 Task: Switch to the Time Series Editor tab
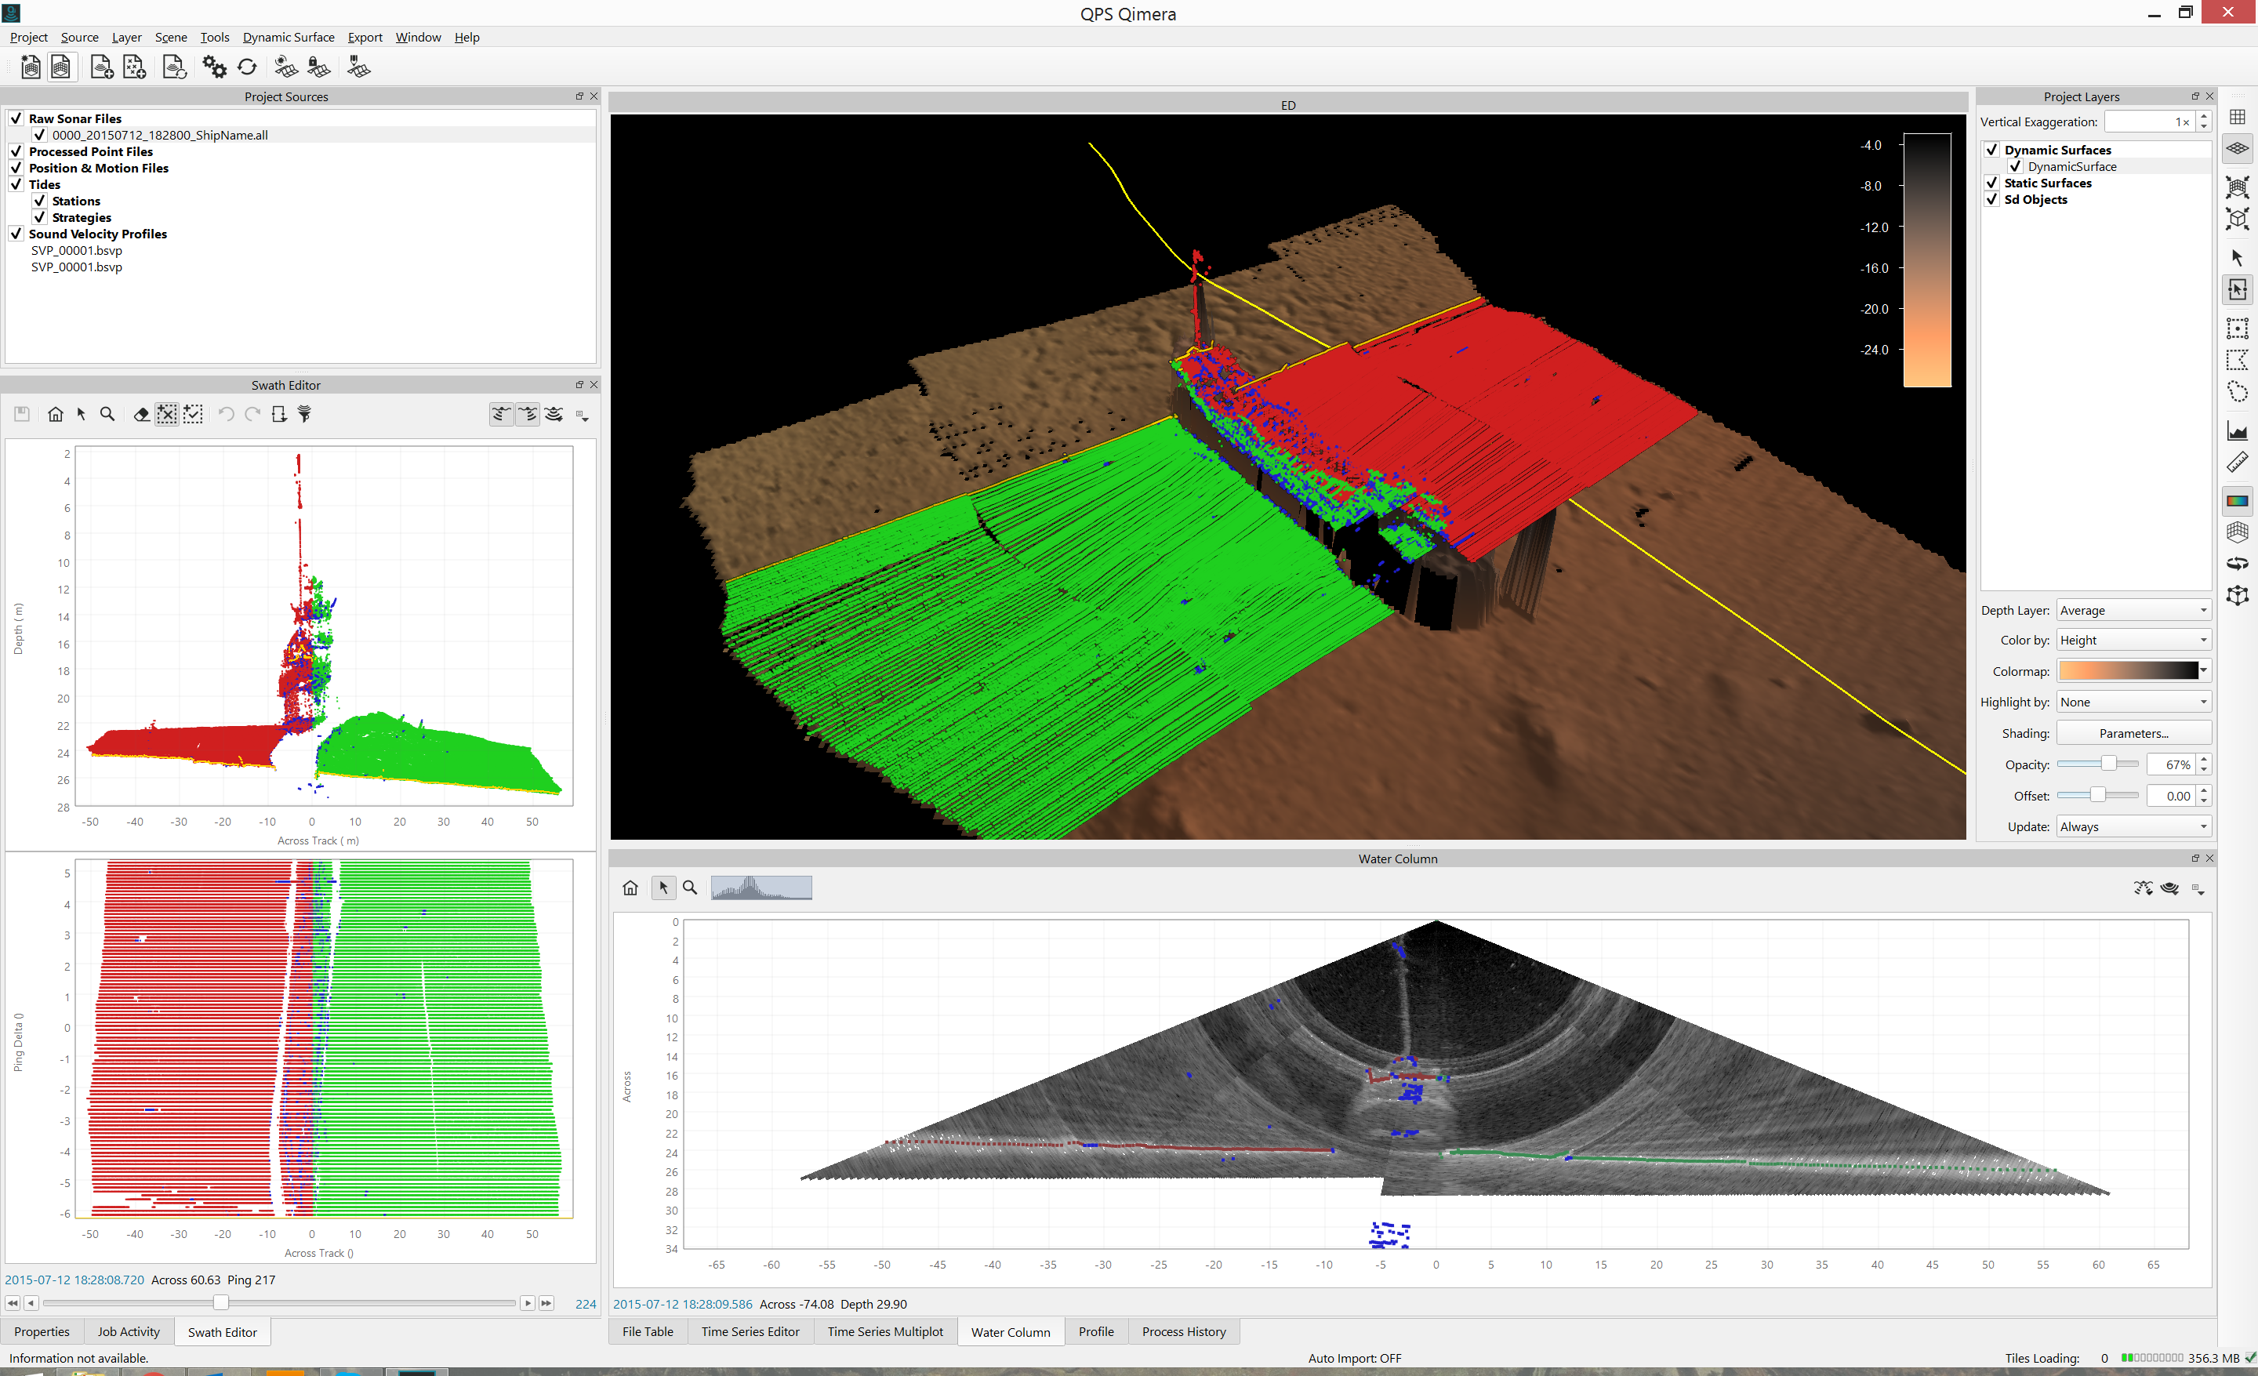(750, 1331)
